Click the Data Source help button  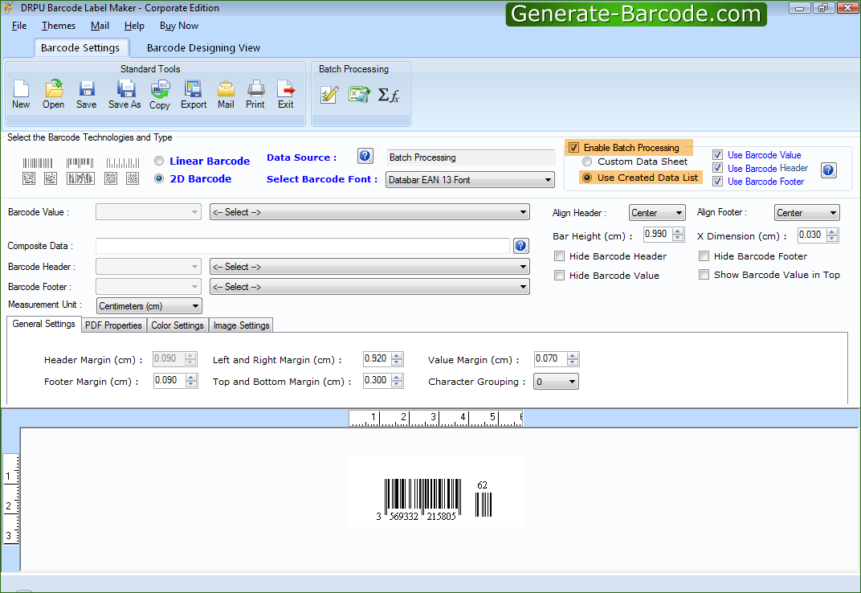tap(365, 156)
